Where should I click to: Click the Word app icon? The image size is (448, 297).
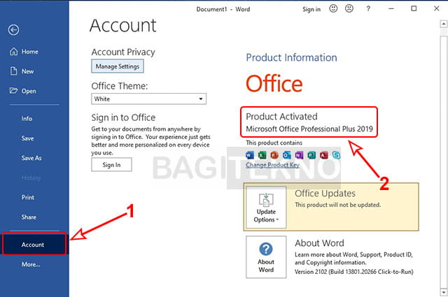(249, 155)
